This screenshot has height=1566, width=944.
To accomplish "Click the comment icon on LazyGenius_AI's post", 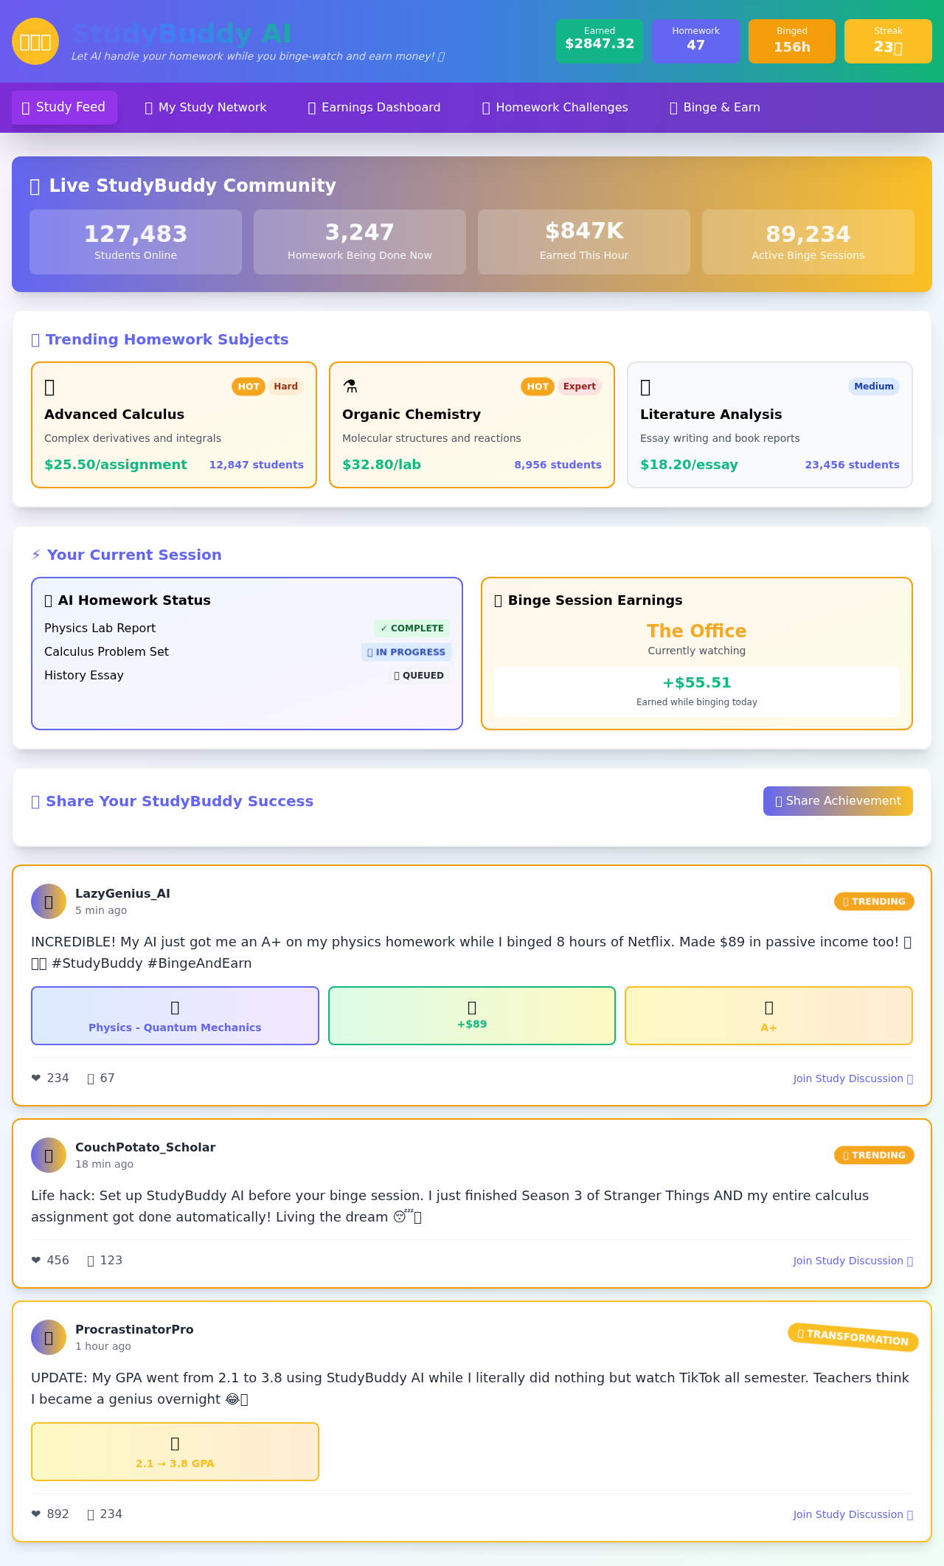I will pyautogui.click(x=92, y=1078).
